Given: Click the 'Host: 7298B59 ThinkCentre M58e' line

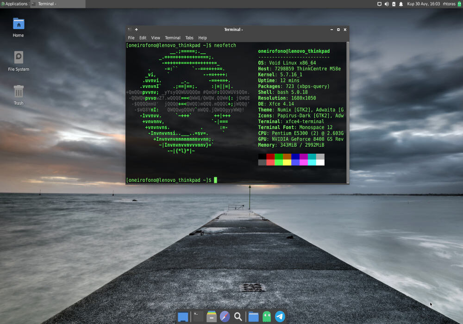Looking at the screenshot, I should [x=300, y=69].
